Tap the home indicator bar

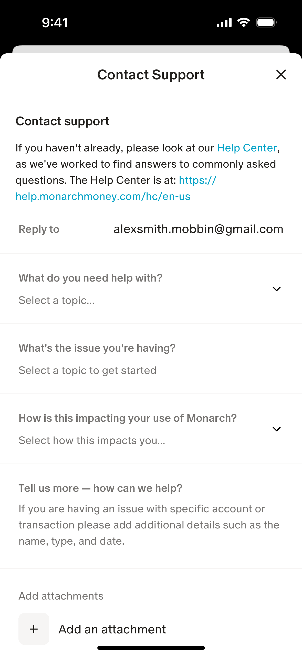click(151, 648)
